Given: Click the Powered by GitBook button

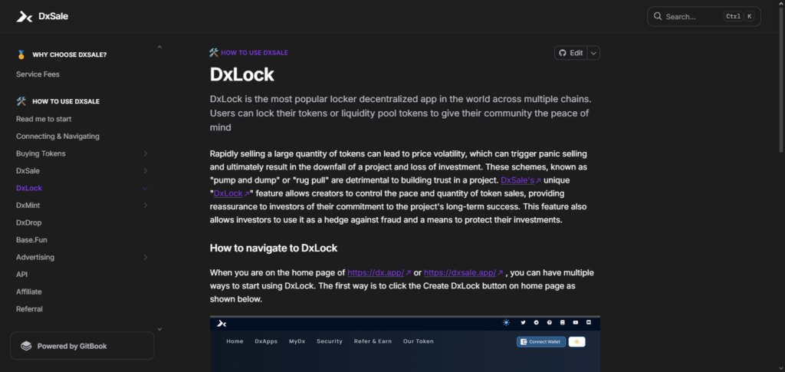Looking at the screenshot, I should tap(82, 346).
